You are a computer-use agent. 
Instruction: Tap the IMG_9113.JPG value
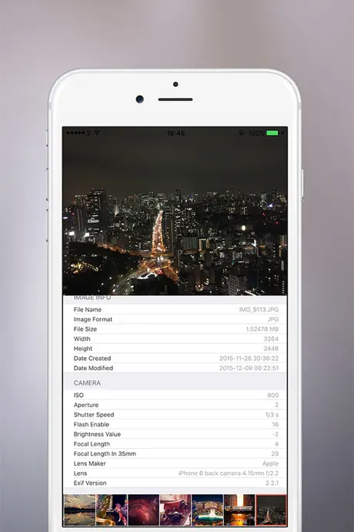tap(259, 309)
